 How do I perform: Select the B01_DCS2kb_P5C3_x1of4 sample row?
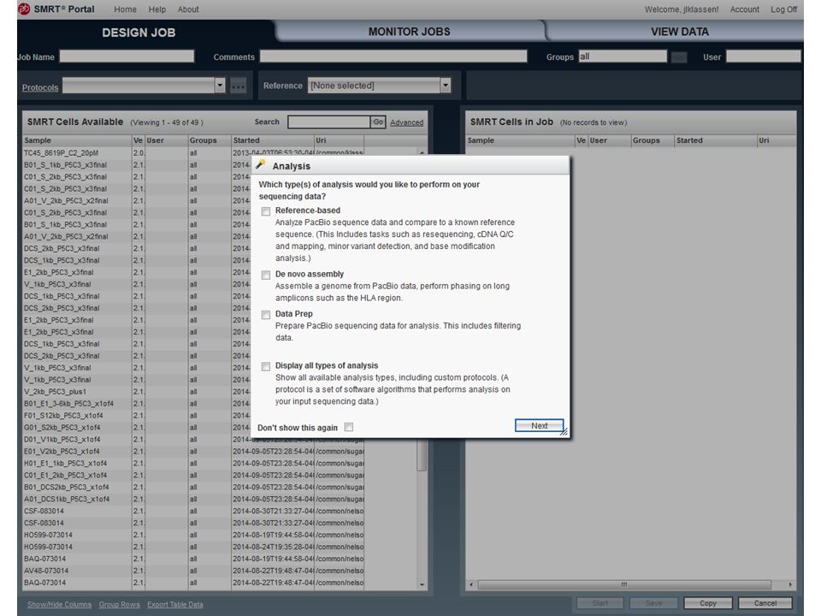coord(194,487)
